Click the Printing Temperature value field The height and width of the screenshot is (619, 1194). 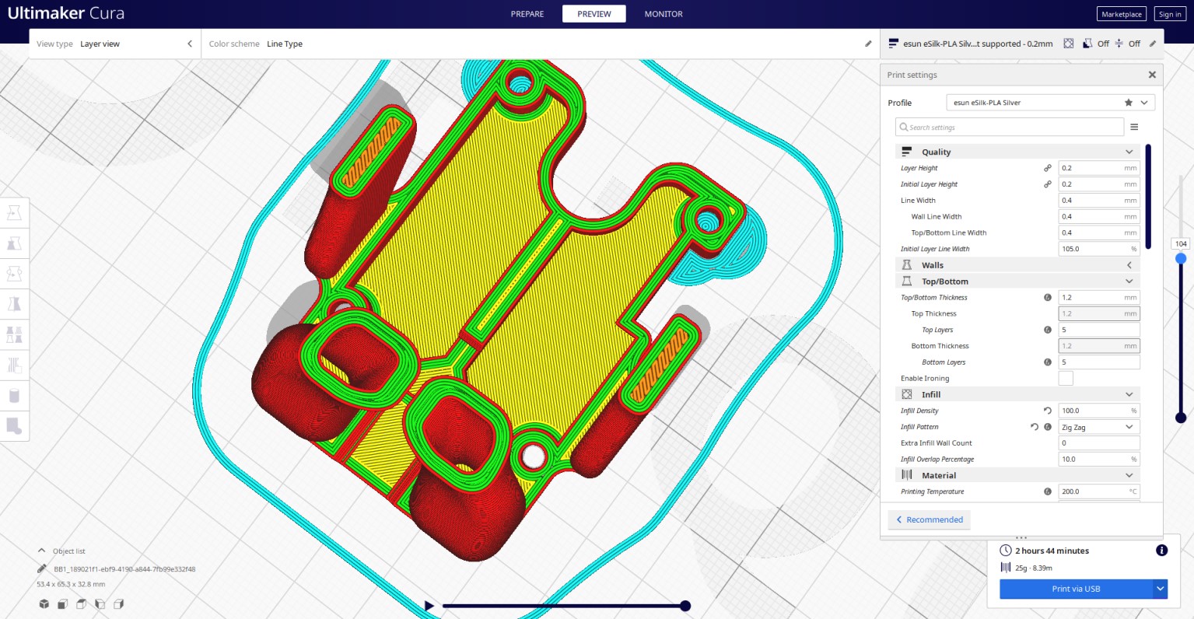(1099, 491)
